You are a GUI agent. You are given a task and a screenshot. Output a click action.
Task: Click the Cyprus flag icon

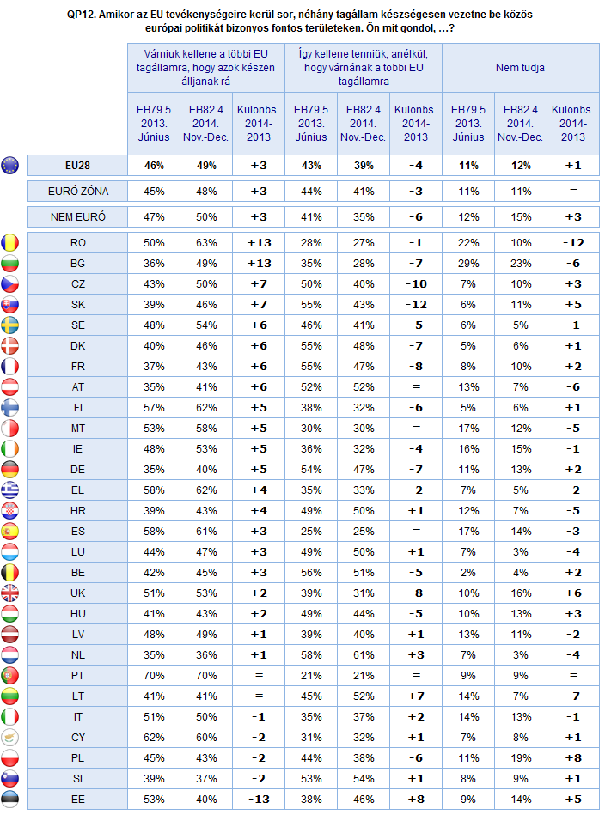[x=10, y=738]
